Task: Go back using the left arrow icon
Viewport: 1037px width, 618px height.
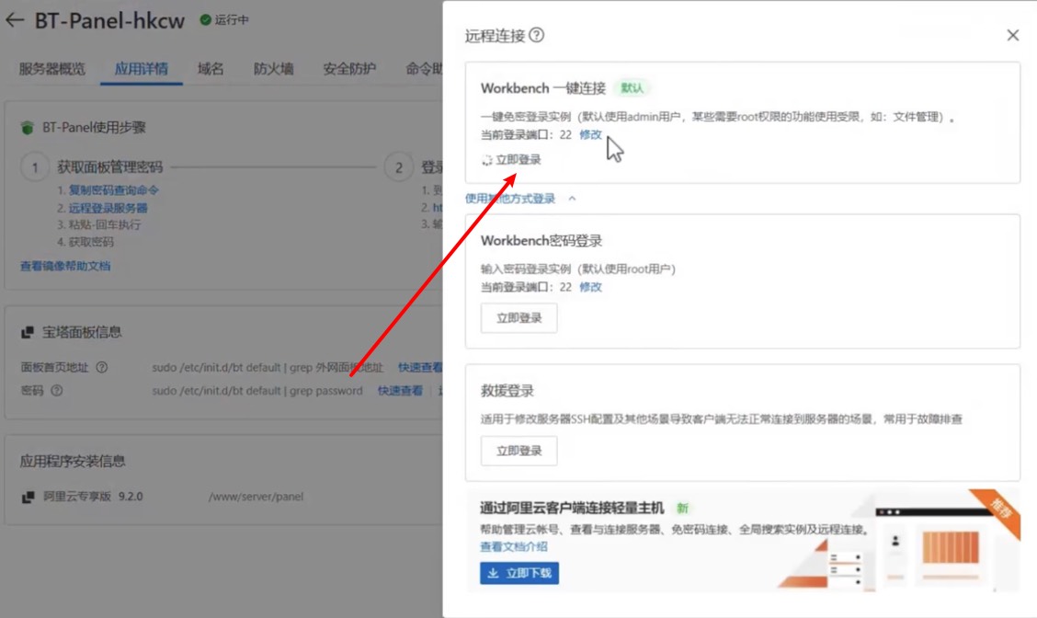Action: 15,20
